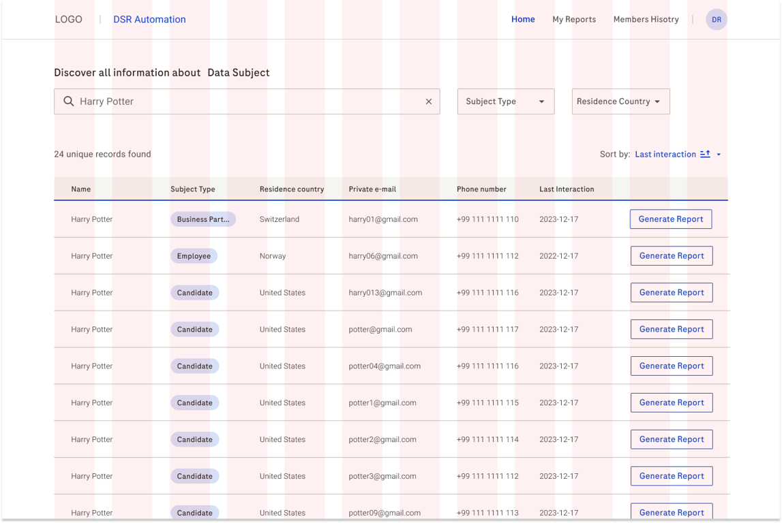Open Members Hisotry page

(x=646, y=20)
